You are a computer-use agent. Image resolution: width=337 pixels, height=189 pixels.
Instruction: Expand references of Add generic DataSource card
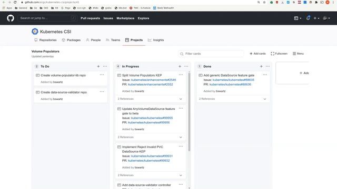264,99
